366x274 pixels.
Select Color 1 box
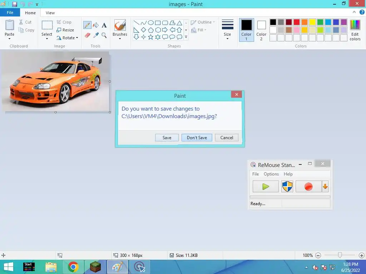247,30
